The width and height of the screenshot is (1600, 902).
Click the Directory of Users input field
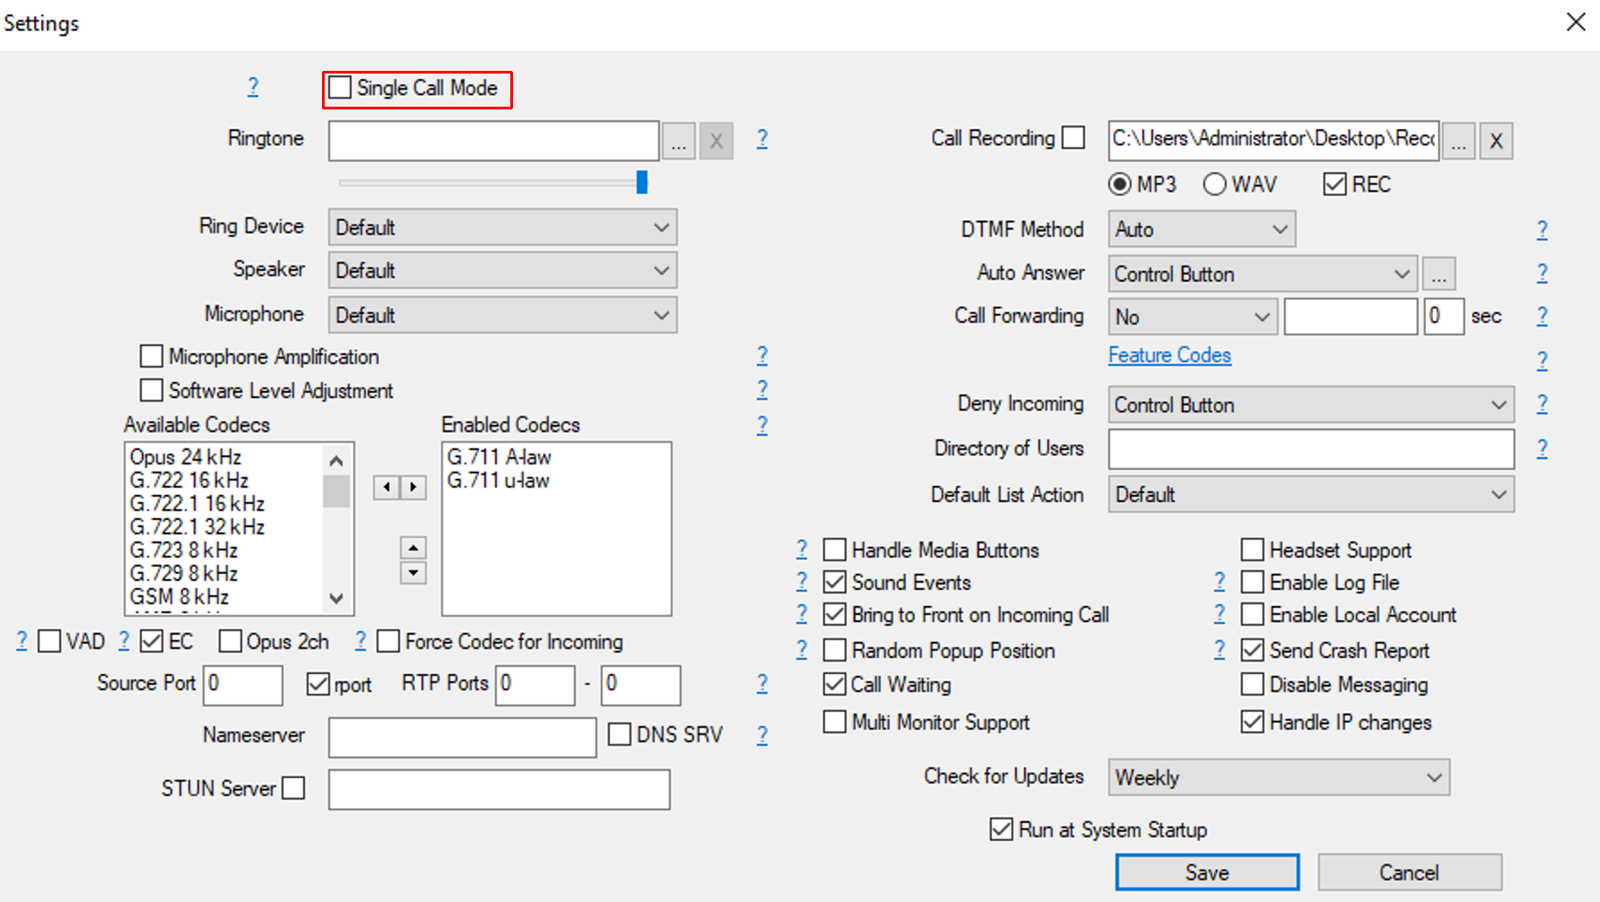1310,449
